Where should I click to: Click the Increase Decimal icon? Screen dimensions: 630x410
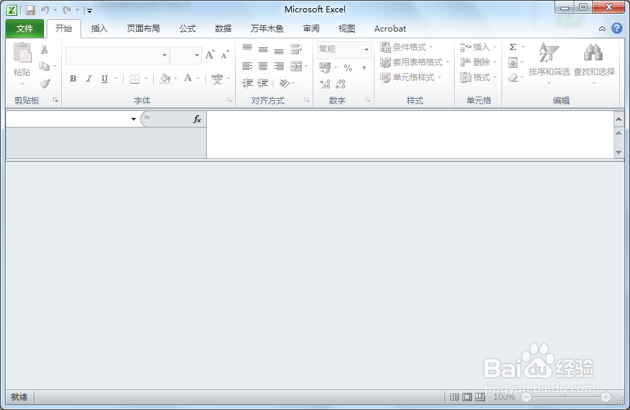[x=324, y=84]
